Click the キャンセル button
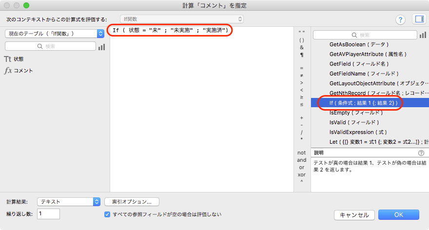 354,215
